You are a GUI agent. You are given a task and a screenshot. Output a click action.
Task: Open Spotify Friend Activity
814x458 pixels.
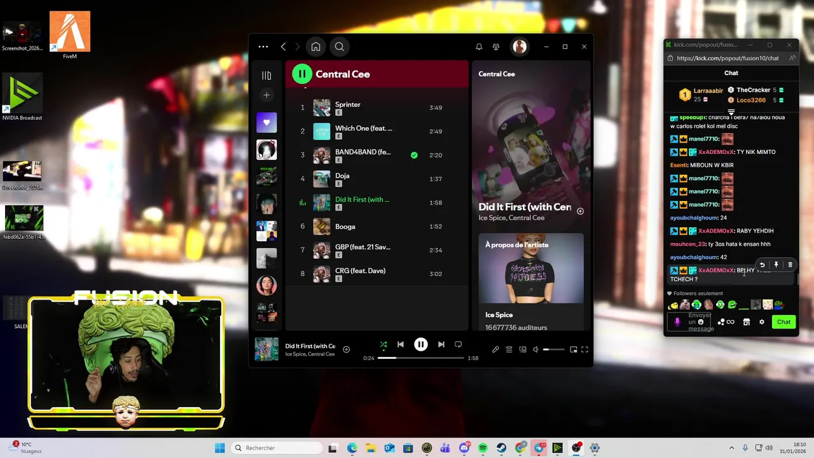[x=496, y=46]
